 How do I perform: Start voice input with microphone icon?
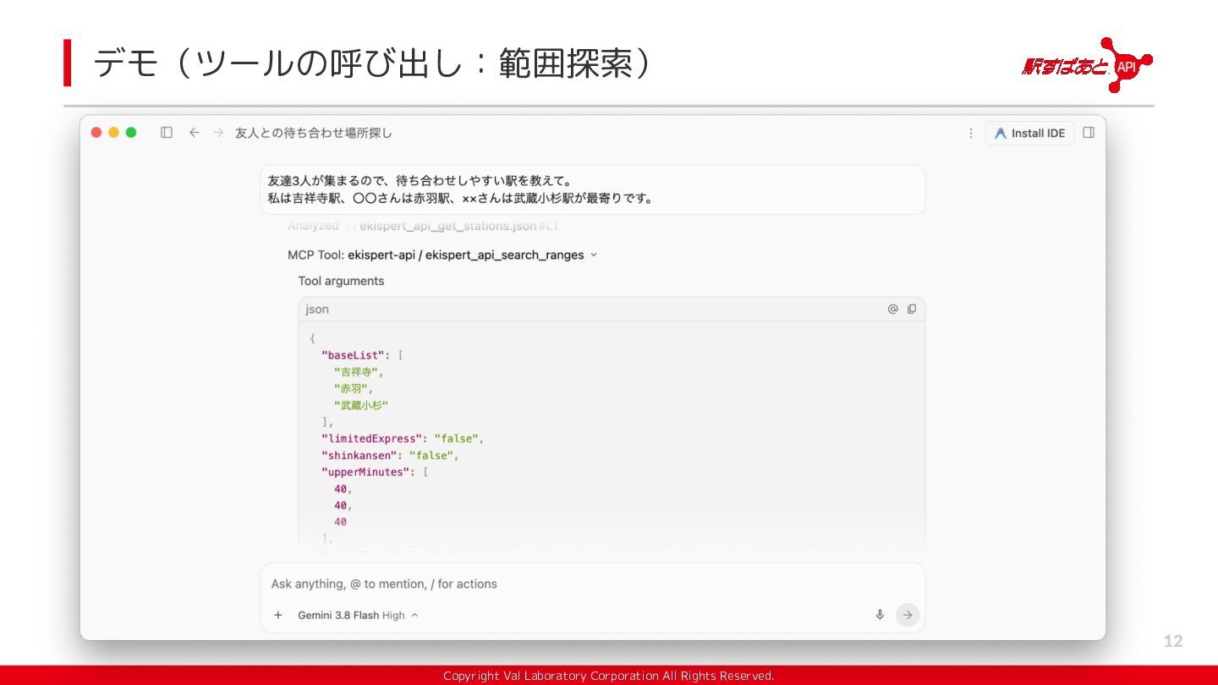(880, 615)
